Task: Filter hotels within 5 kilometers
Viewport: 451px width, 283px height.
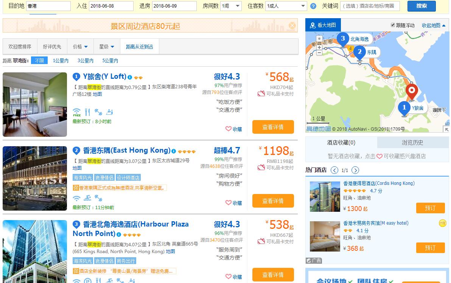Action: pos(110,61)
